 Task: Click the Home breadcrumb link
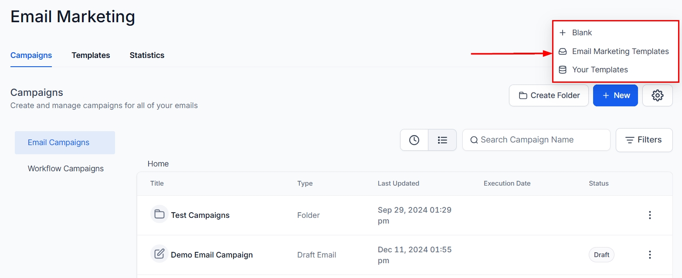[x=158, y=164]
